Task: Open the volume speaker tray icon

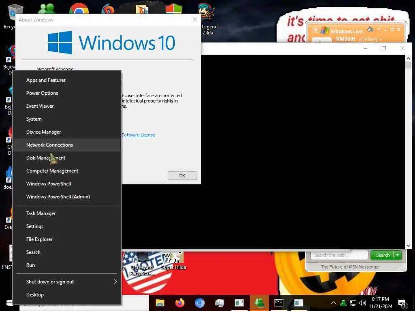Action: [363, 303]
